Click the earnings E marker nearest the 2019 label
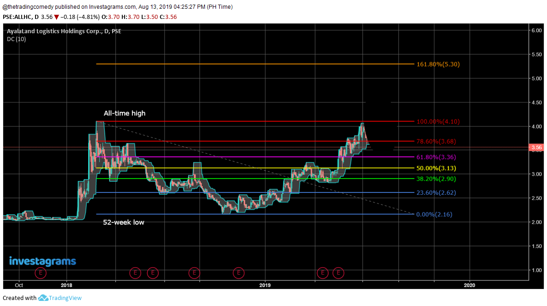Screen dimensions: 547x306 coord(239,273)
